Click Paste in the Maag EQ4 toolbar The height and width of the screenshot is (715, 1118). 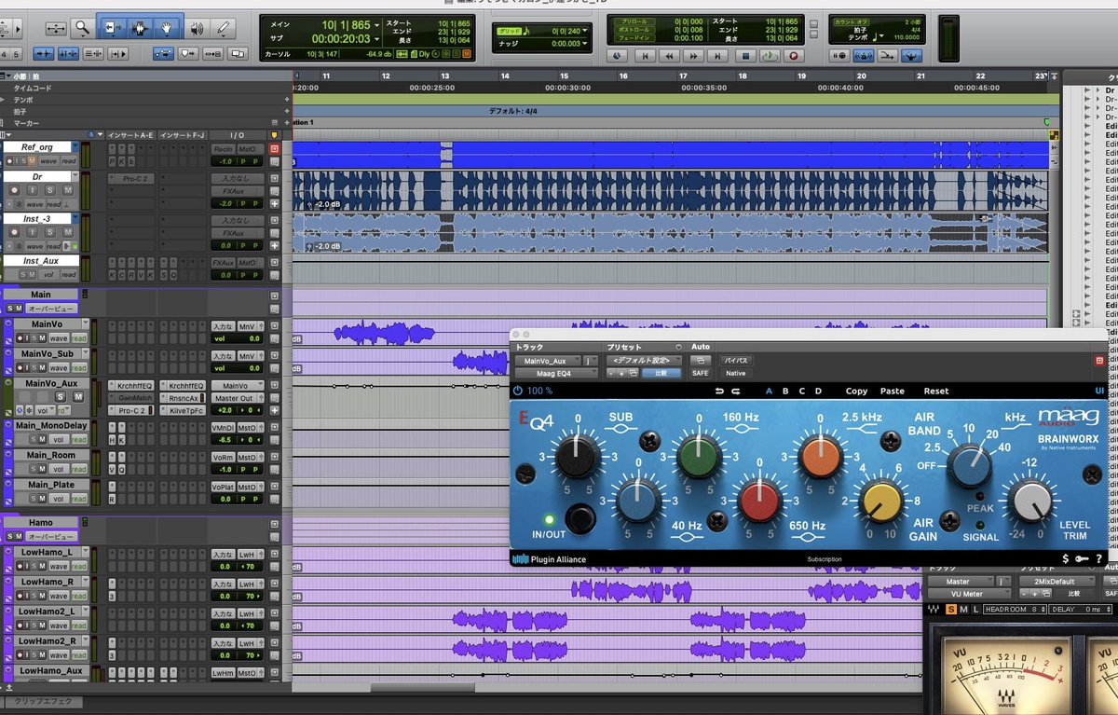[x=892, y=391]
